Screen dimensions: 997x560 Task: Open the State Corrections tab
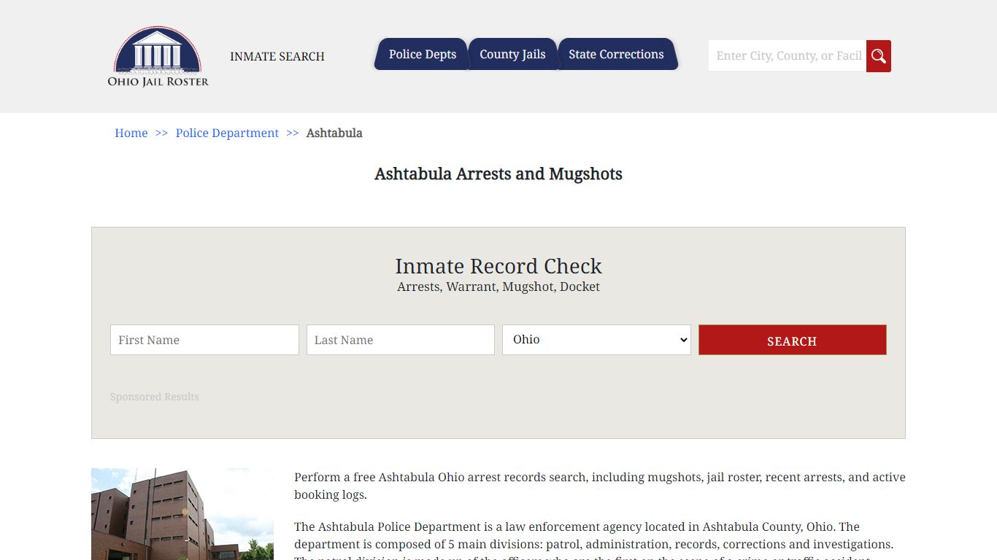[616, 55]
